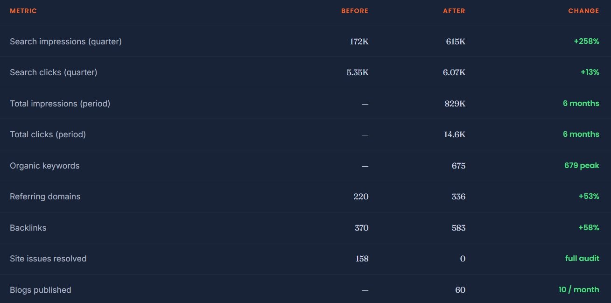Click the CHANGE column header

coord(583,11)
